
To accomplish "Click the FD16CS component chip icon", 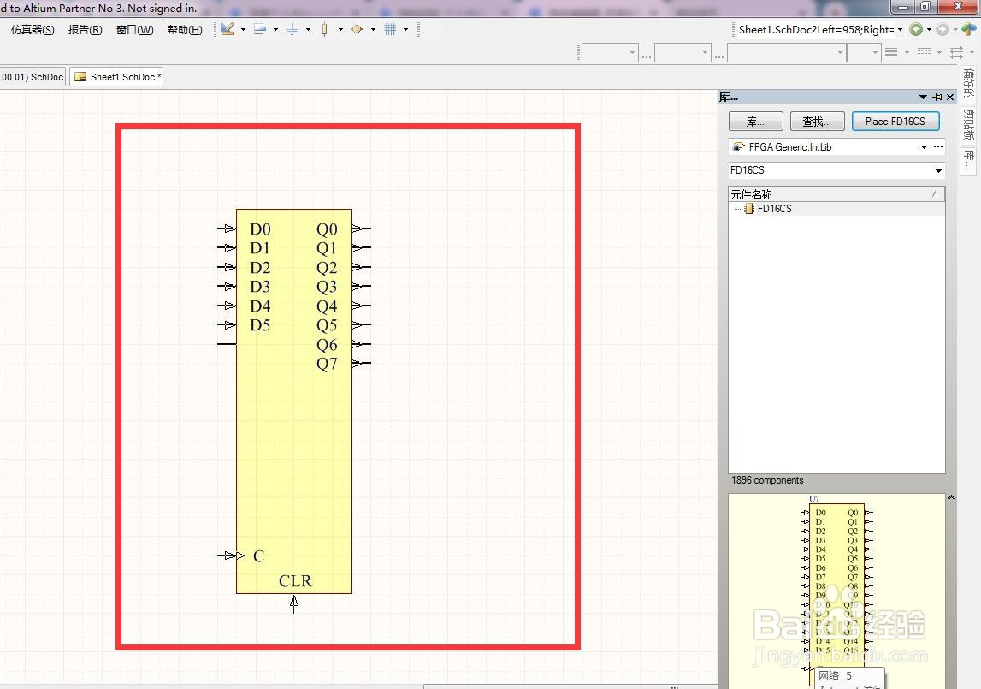I will point(749,209).
